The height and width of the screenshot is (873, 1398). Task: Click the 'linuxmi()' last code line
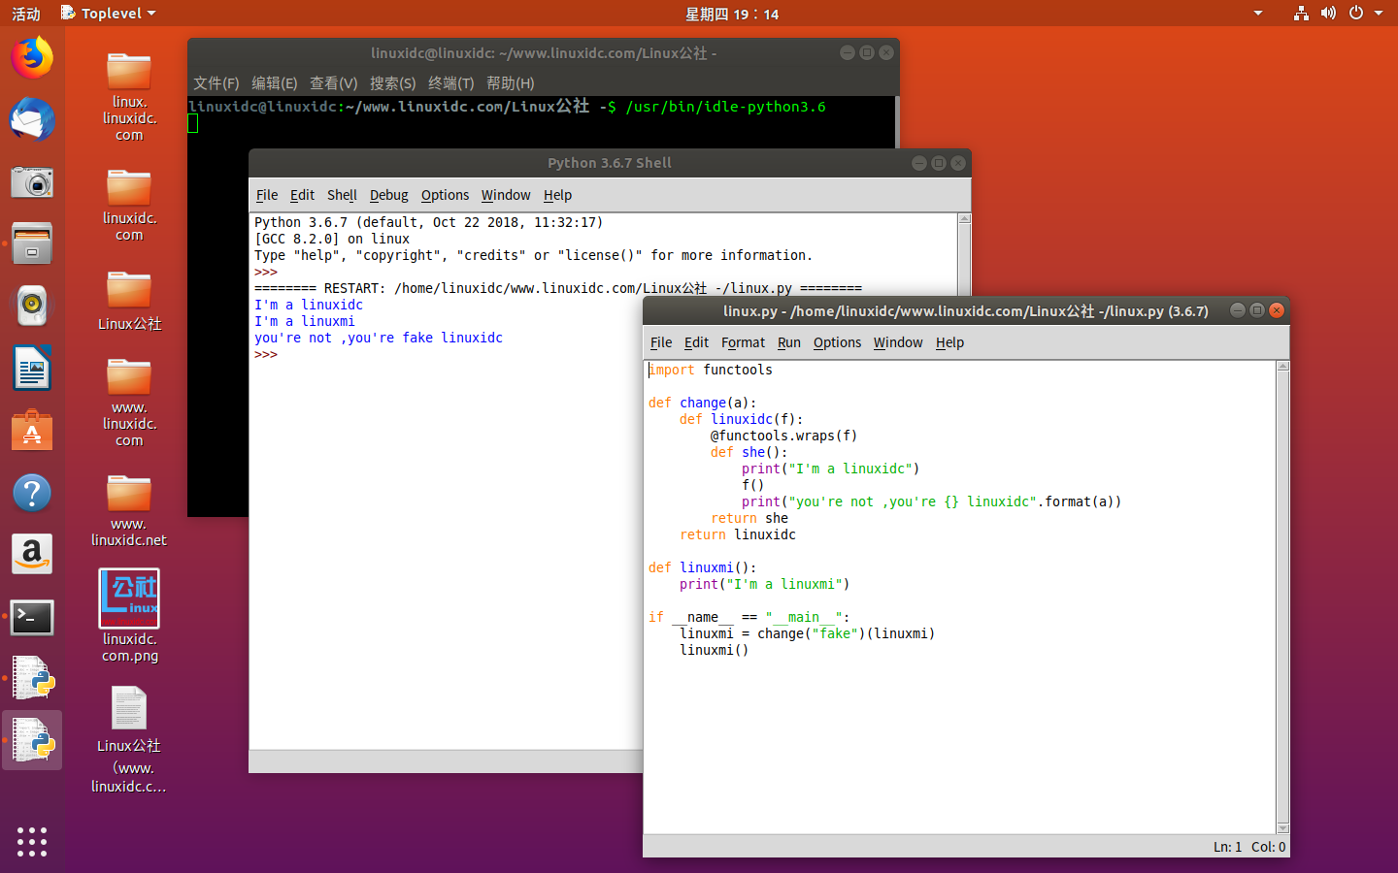(715, 650)
